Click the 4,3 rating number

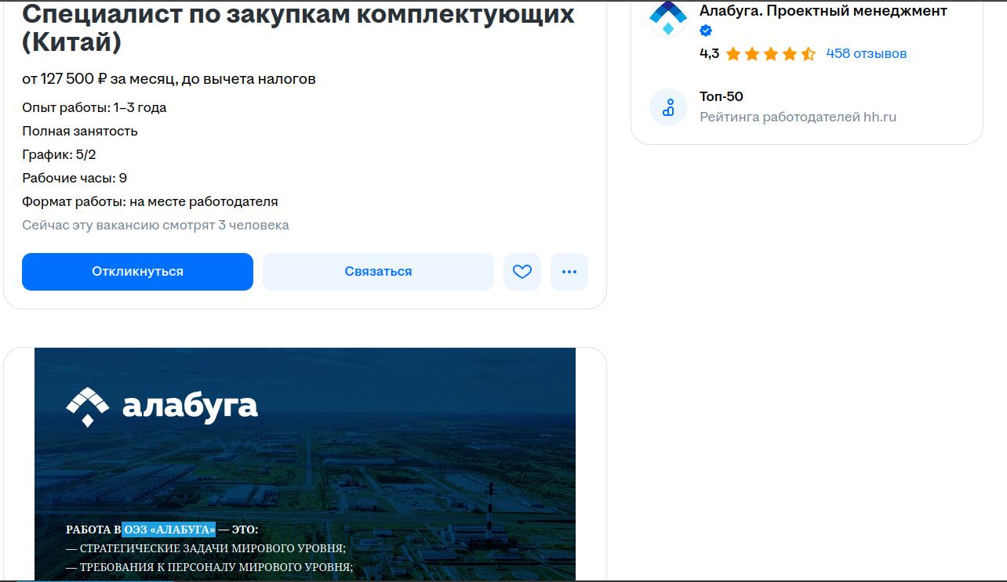pyautogui.click(x=709, y=53)
